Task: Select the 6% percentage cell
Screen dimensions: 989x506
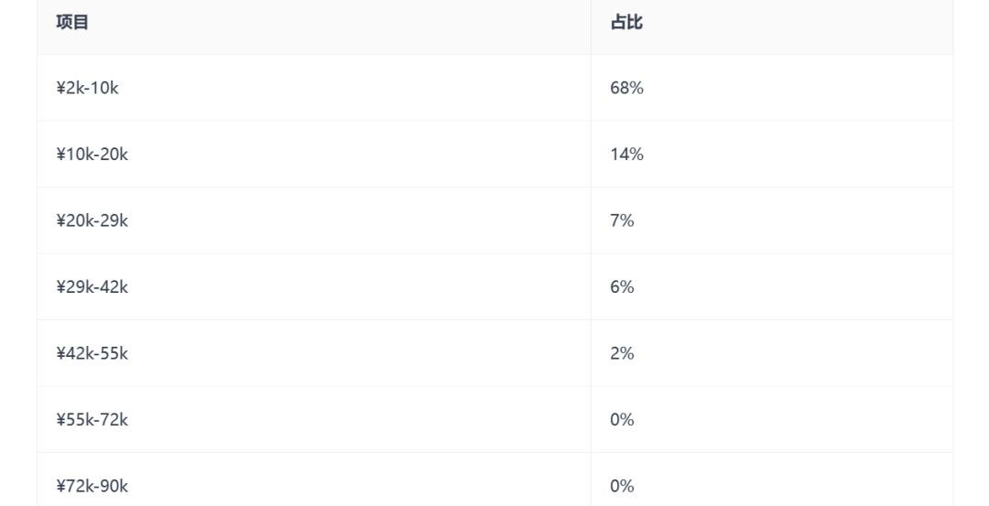Action: click(623, 287)
